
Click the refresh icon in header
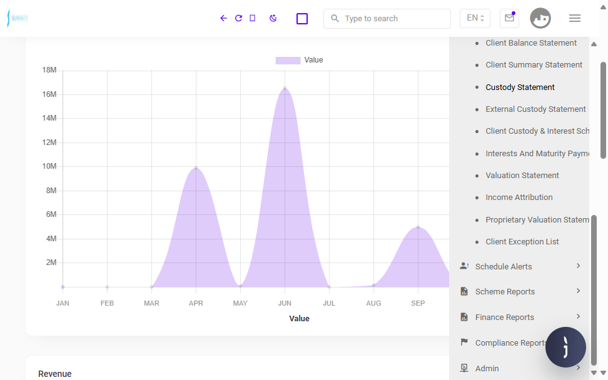point(238,18)
